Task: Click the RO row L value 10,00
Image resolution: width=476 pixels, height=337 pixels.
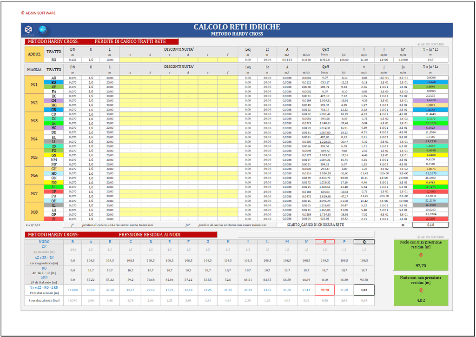Action: 110,60
